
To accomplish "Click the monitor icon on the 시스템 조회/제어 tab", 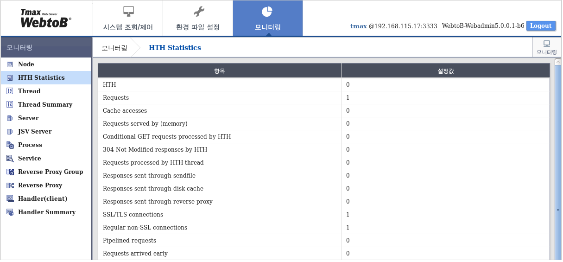I will (x=128, y=11).
